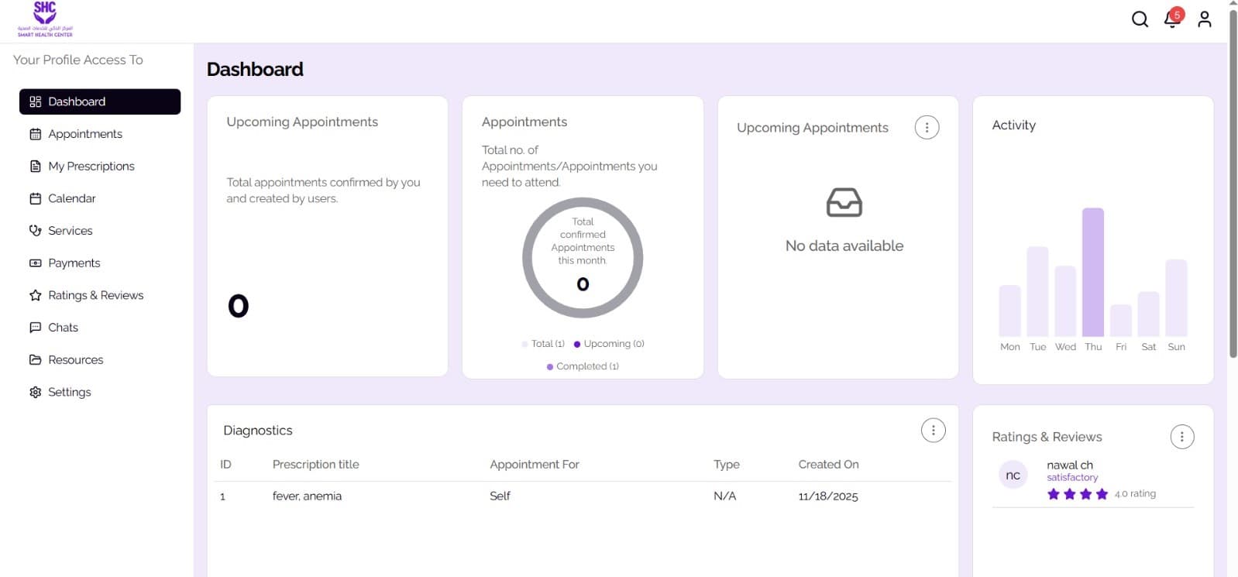
Task: Click the Thu bar in Activity chart
Action: tap(1093, 272)
